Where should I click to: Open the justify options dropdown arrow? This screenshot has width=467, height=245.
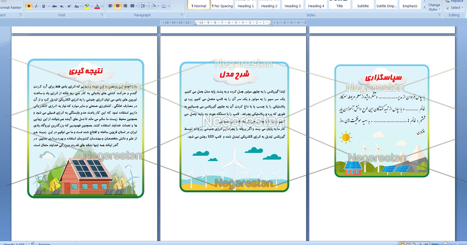coord(137,6)
